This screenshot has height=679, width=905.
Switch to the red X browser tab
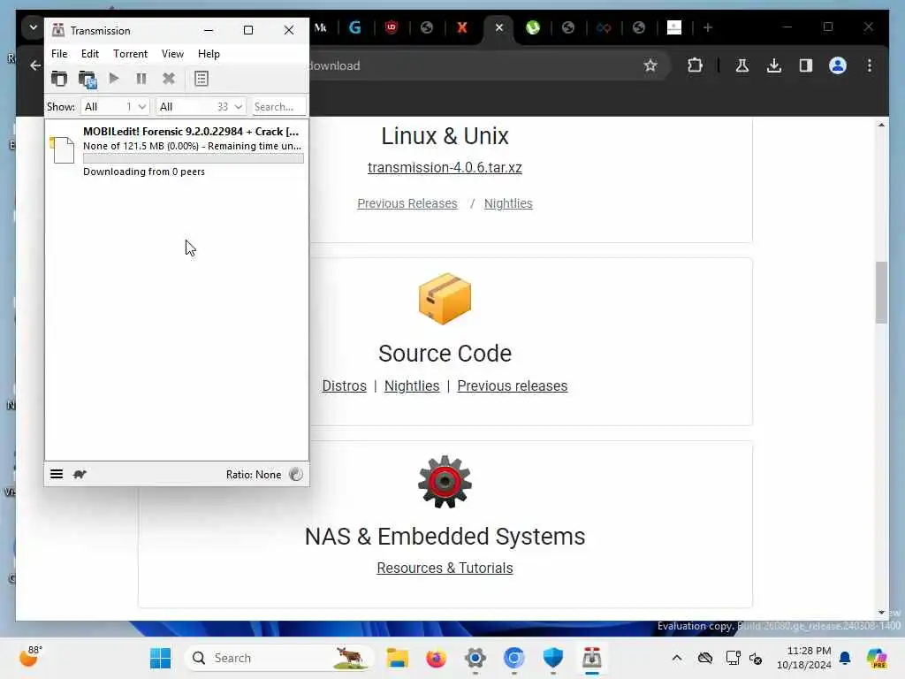462,27
